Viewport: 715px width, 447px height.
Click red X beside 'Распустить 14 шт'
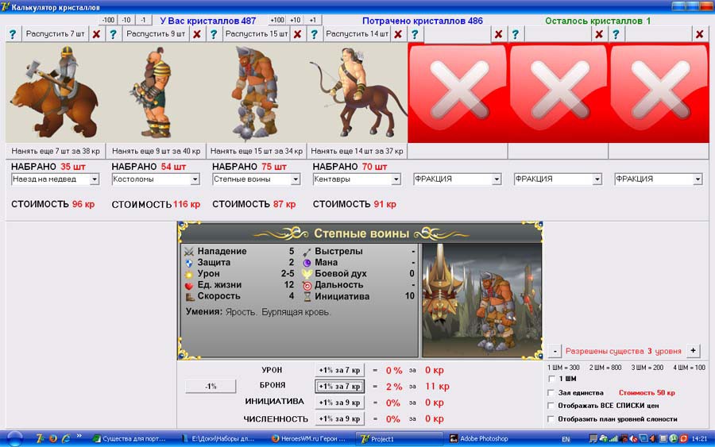coord(398,34)
